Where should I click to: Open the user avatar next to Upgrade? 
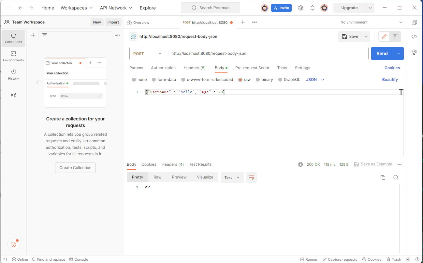324,8
